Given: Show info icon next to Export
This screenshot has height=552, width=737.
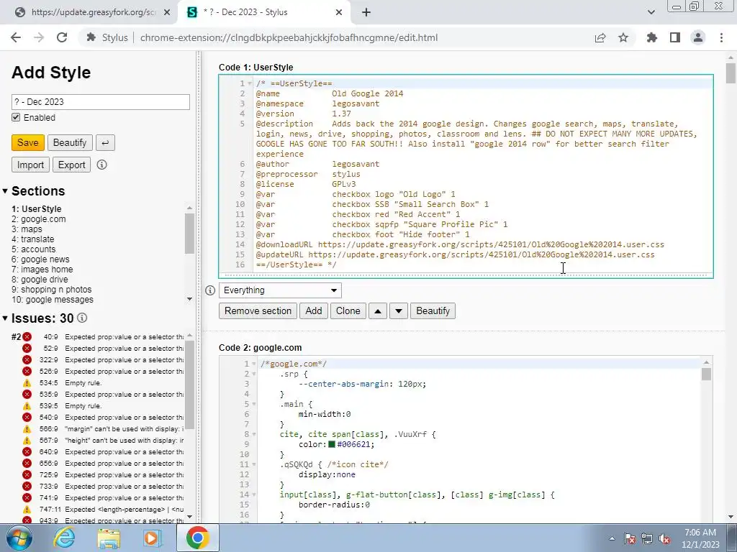Looking at the screenshot, I should [101, 165].
